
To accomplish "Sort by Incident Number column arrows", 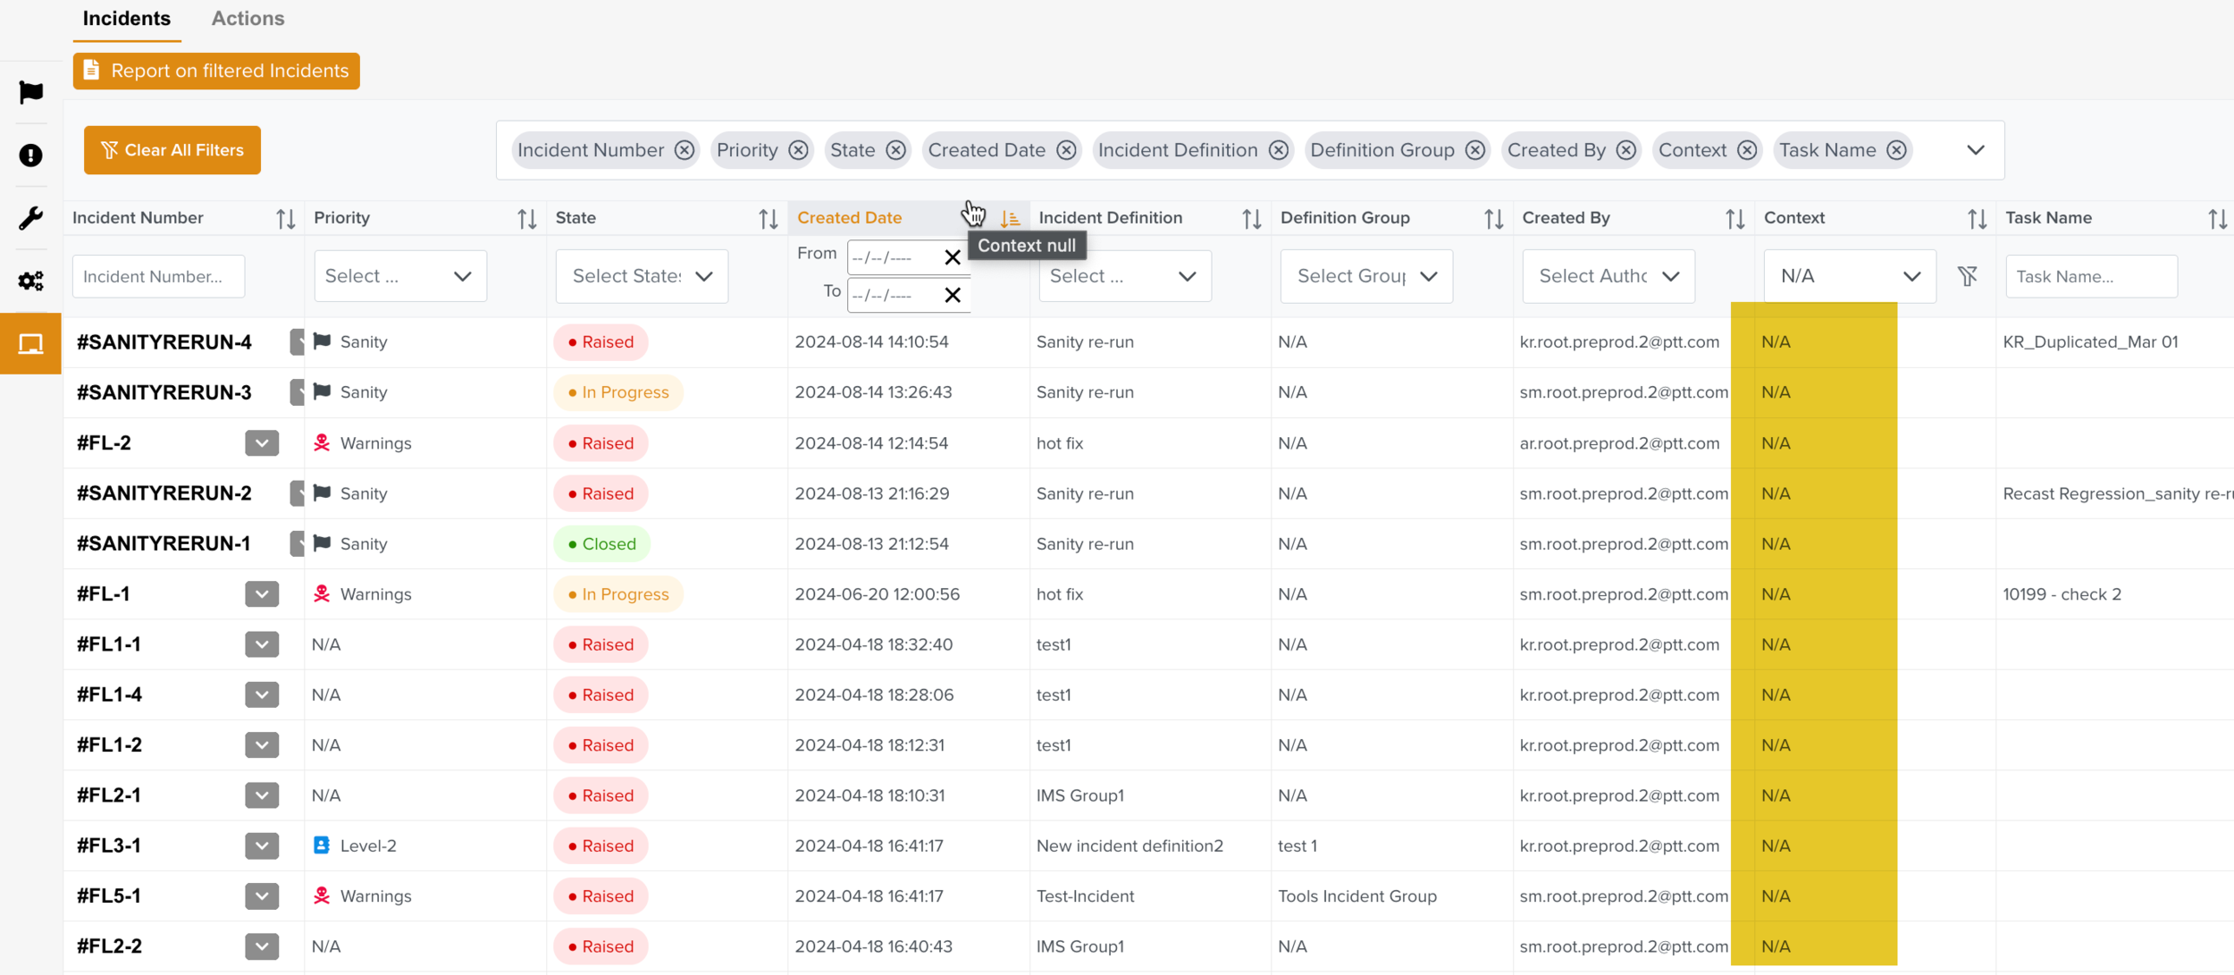I will [x=285, y=219].
